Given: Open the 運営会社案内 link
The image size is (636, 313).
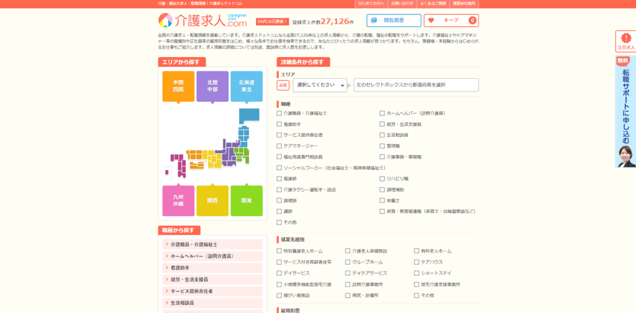Looking at the screenshot, I should point(463,4).
